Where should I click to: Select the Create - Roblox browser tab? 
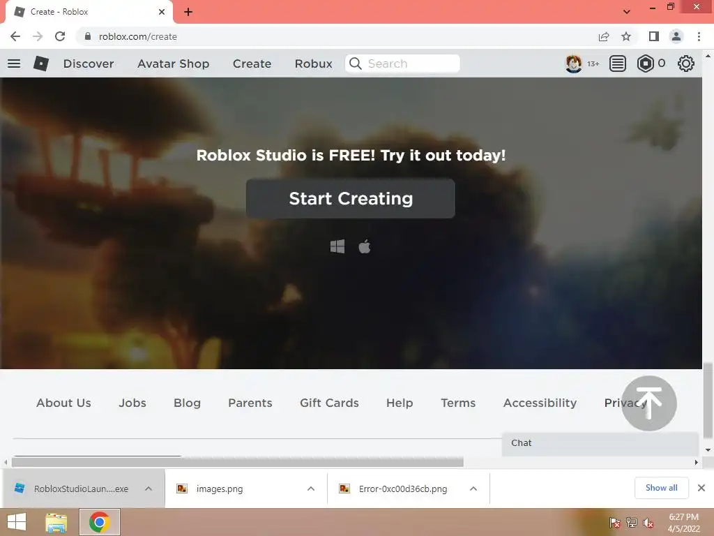pyautogui.click(x=89, y=12)
